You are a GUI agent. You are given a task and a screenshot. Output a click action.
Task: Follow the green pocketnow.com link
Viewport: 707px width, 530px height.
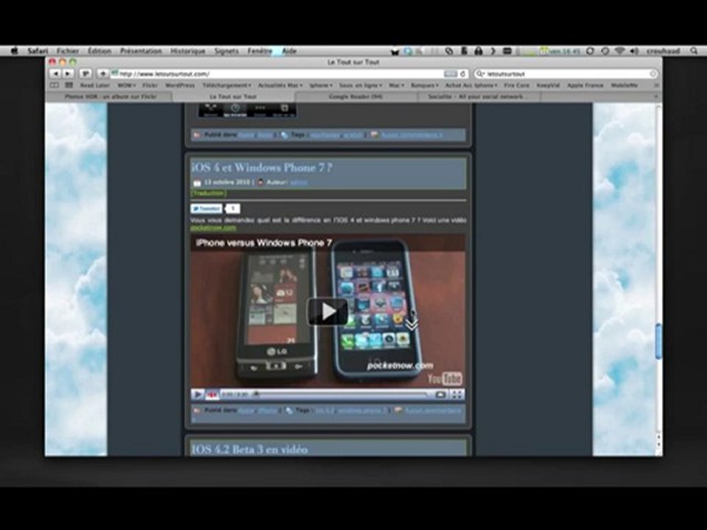[x=213, y=227]
